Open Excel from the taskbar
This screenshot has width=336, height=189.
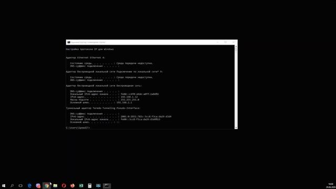click(x=81, y=185)
